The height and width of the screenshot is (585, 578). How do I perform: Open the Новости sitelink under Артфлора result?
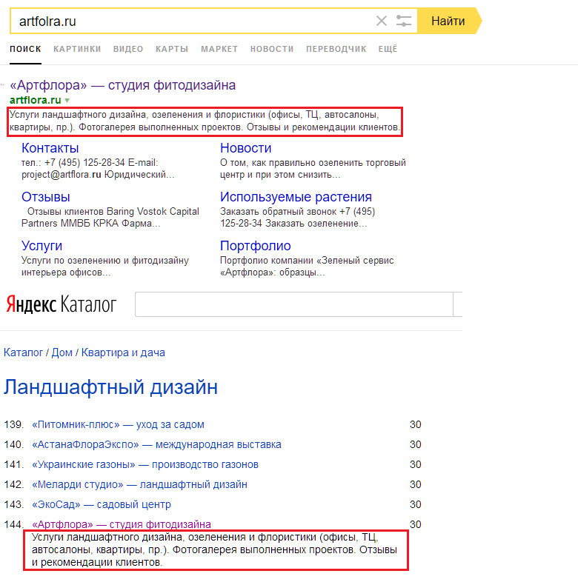(x=246, y=148)
